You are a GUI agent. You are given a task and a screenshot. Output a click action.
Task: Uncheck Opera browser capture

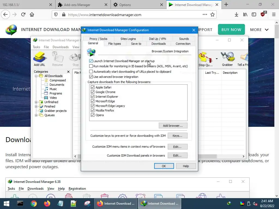coord(93,115)
